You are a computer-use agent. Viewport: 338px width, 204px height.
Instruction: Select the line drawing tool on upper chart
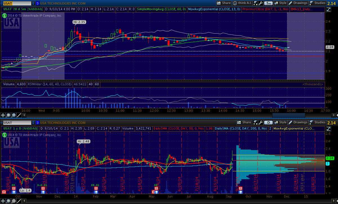click(19, 115)
